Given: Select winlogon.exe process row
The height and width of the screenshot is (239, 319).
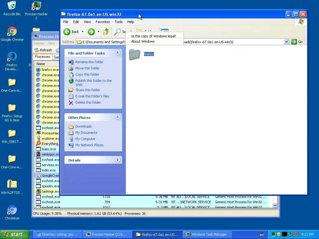Looking at the screenshot, I should 48,154.
